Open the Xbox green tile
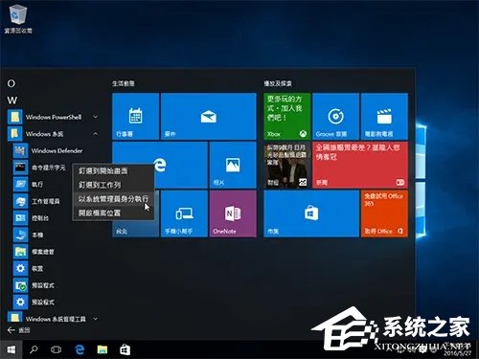This screenshot has width=479, height=359. [x=286, y=117]
